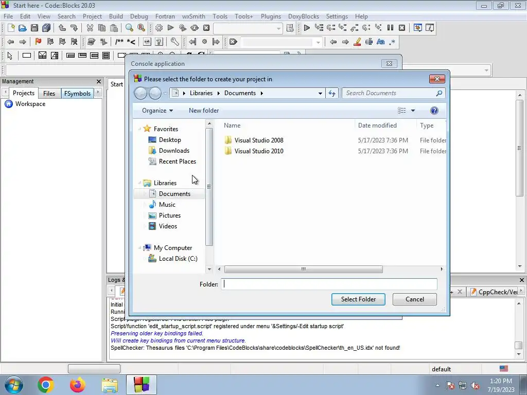
Task: Click the Cancel button in folder dialog
Action: point(415,299)
